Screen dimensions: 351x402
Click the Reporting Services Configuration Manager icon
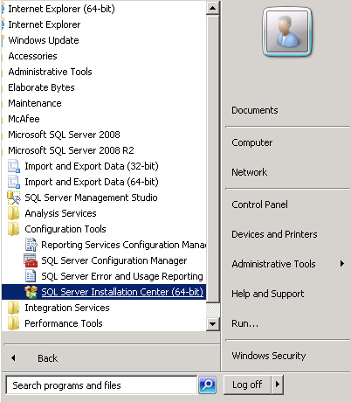(x=31, y=245)
